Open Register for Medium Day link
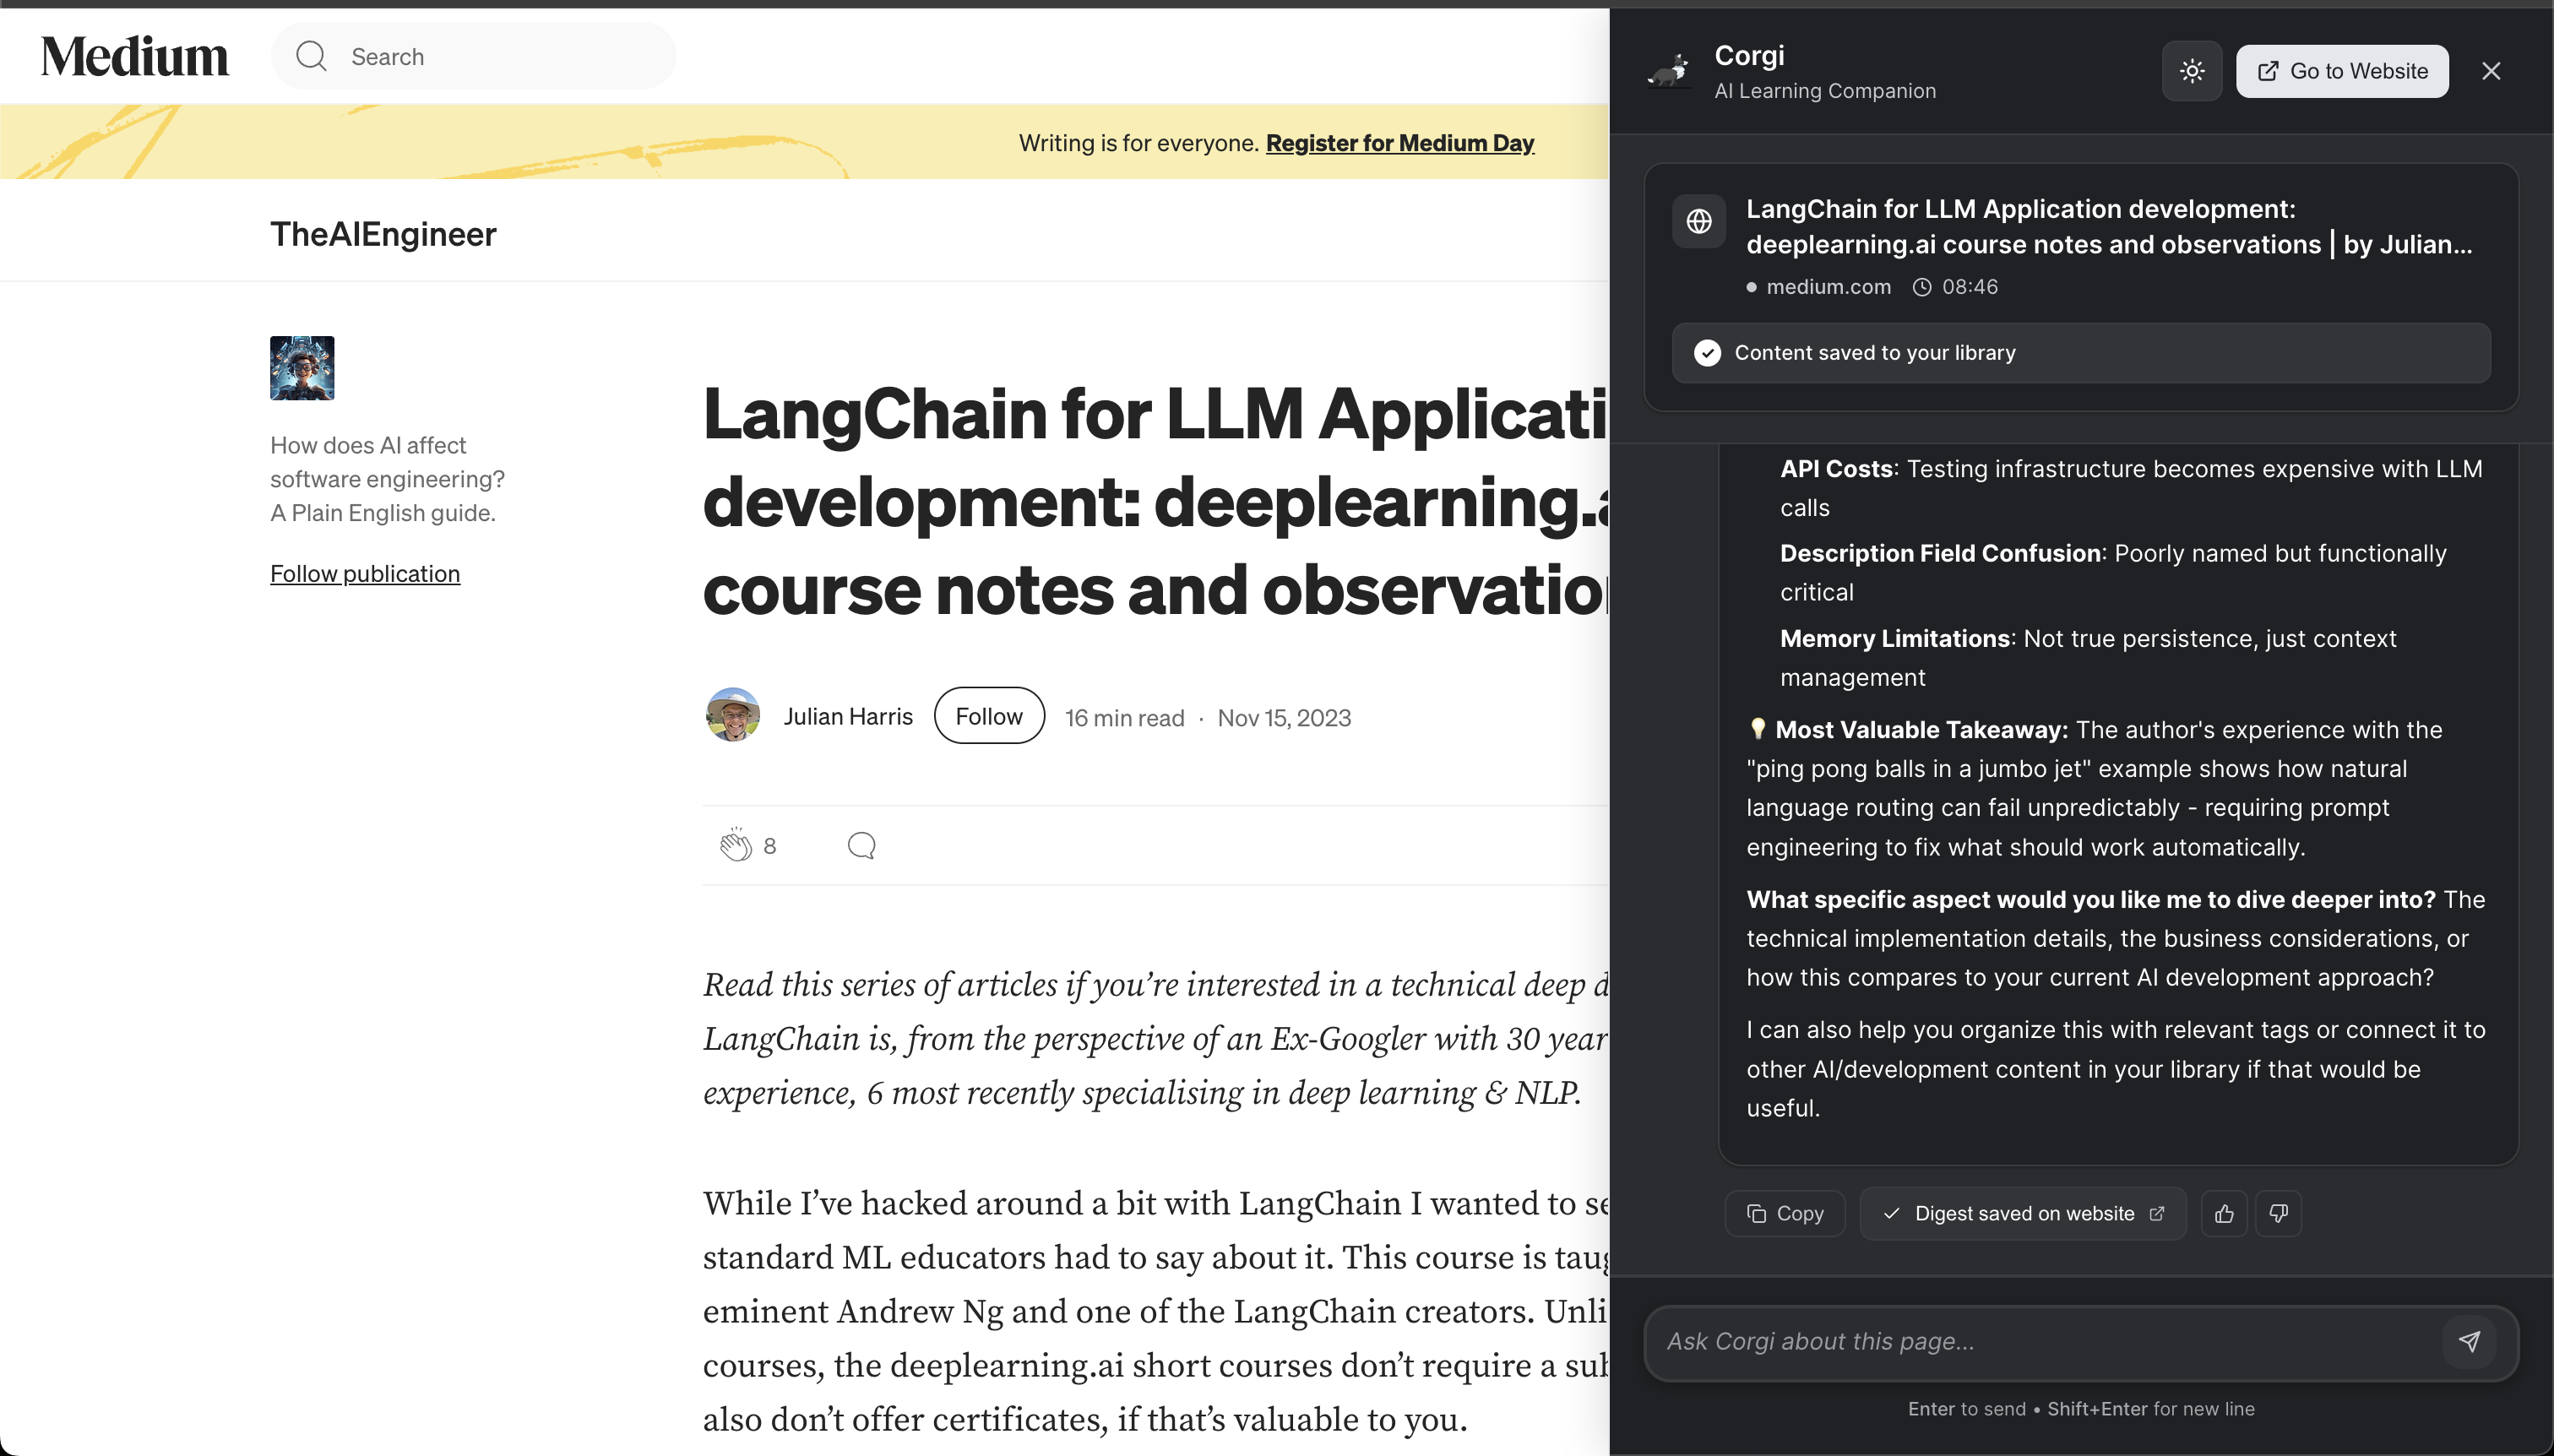Viewport: 2554px width, 1456px height. point(1399,143)
